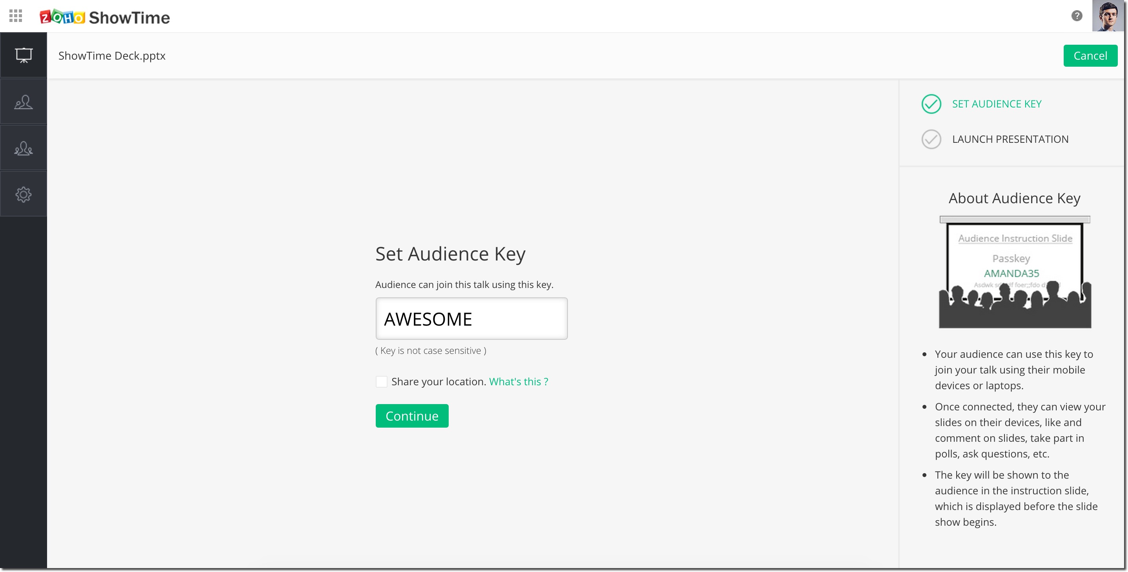Image resolution: width=1128 pixels, height=572 pixels.
Task: Open the settings gear in sidebar
Action: point(24,195)
